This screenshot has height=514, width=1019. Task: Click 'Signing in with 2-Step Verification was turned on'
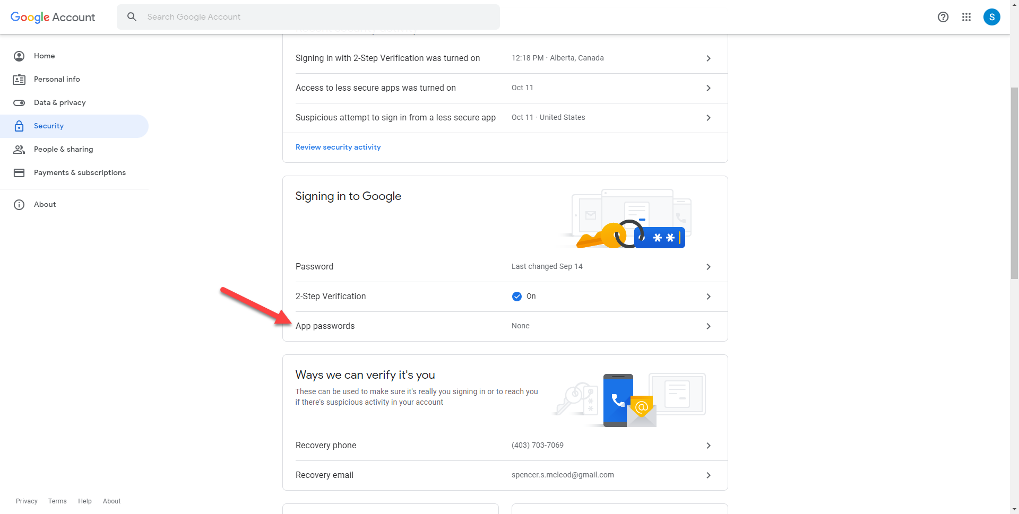[388, 58]
